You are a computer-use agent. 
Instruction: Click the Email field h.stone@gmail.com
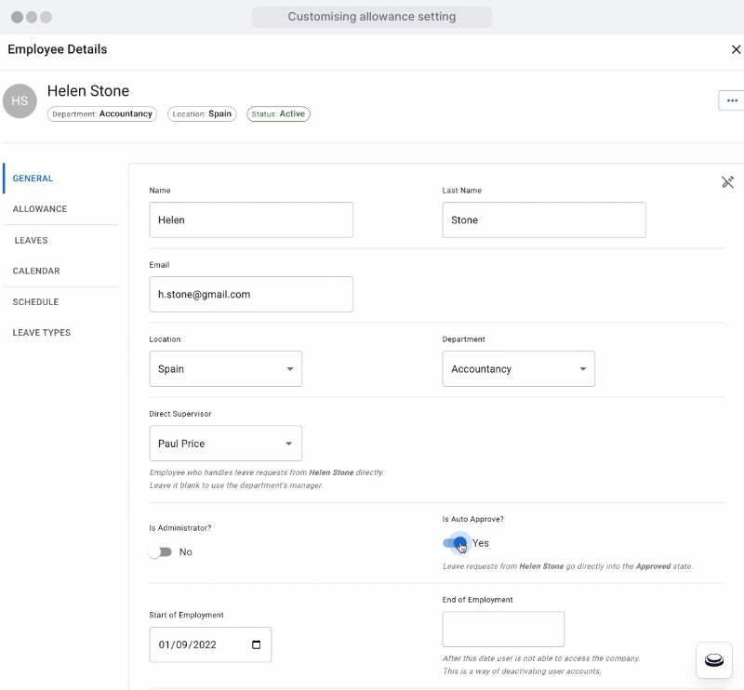point(251,294)
